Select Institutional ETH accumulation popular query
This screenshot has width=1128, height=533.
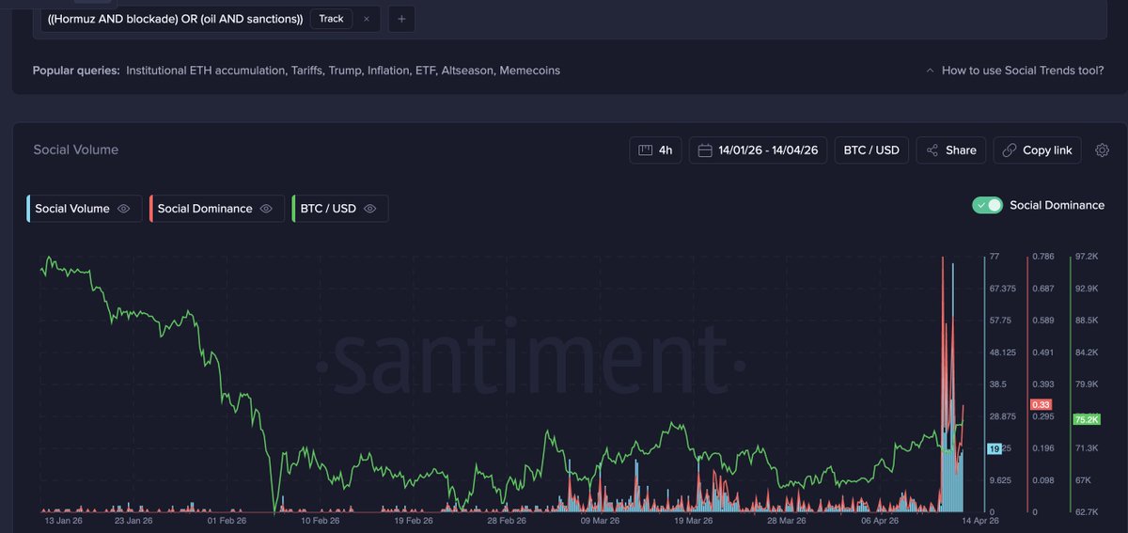pos(205,71)
